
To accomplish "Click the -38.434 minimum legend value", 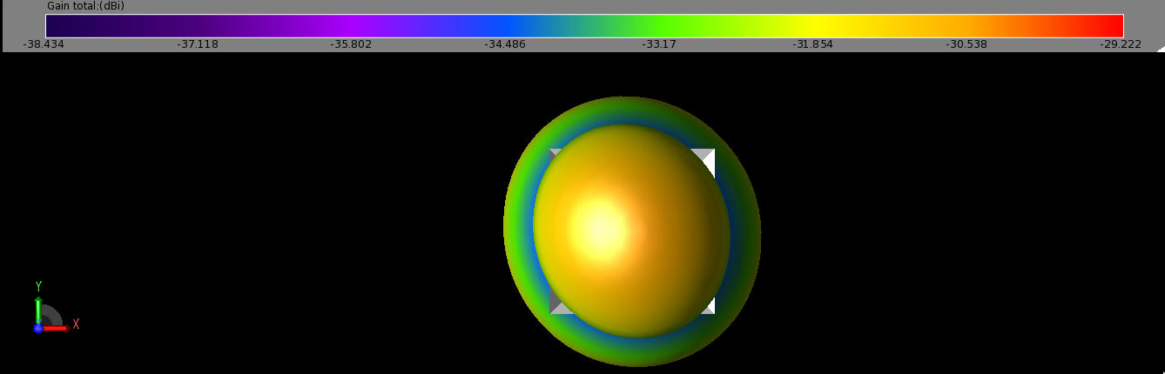I will pos(44,44).
